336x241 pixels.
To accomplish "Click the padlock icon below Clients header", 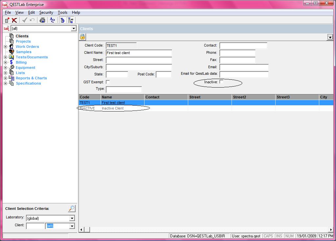I will coord(82,37).
